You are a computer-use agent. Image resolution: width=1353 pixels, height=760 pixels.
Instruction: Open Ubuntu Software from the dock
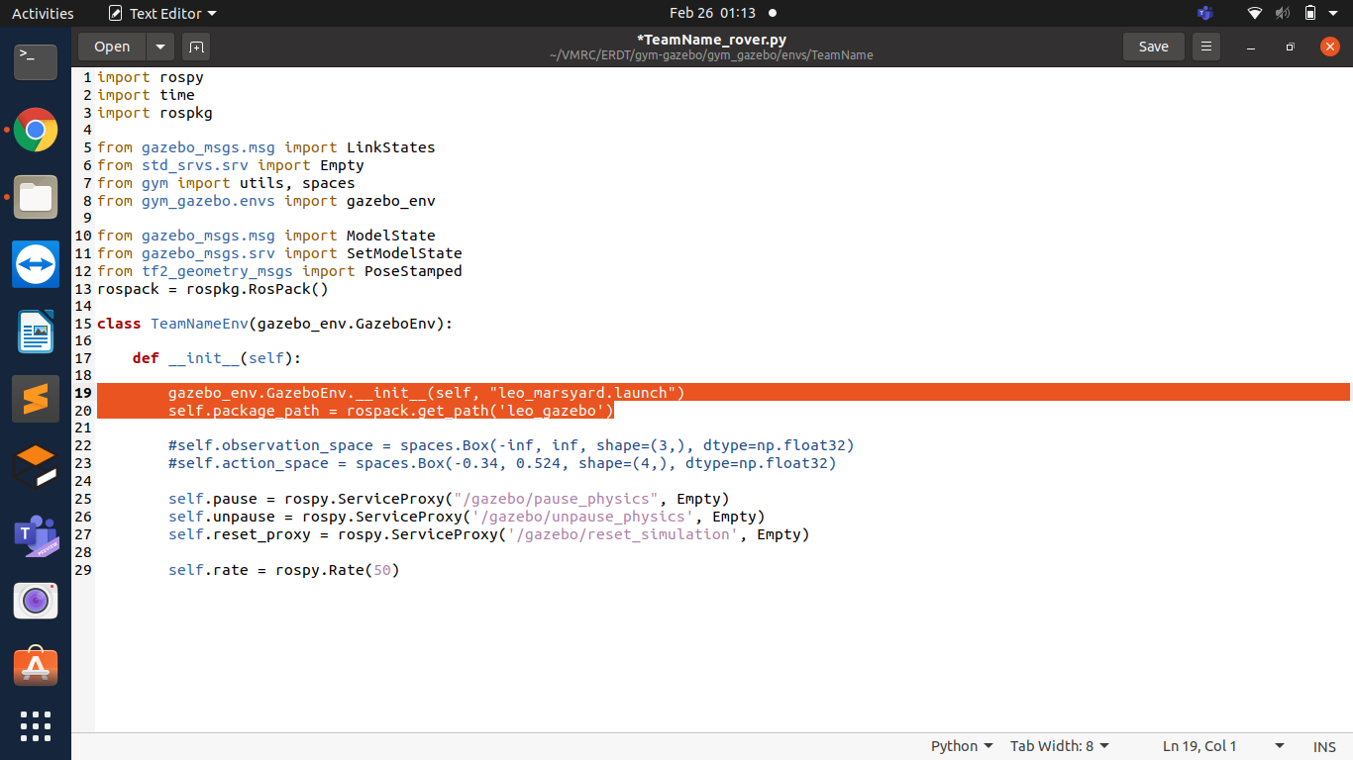point(36,668)
